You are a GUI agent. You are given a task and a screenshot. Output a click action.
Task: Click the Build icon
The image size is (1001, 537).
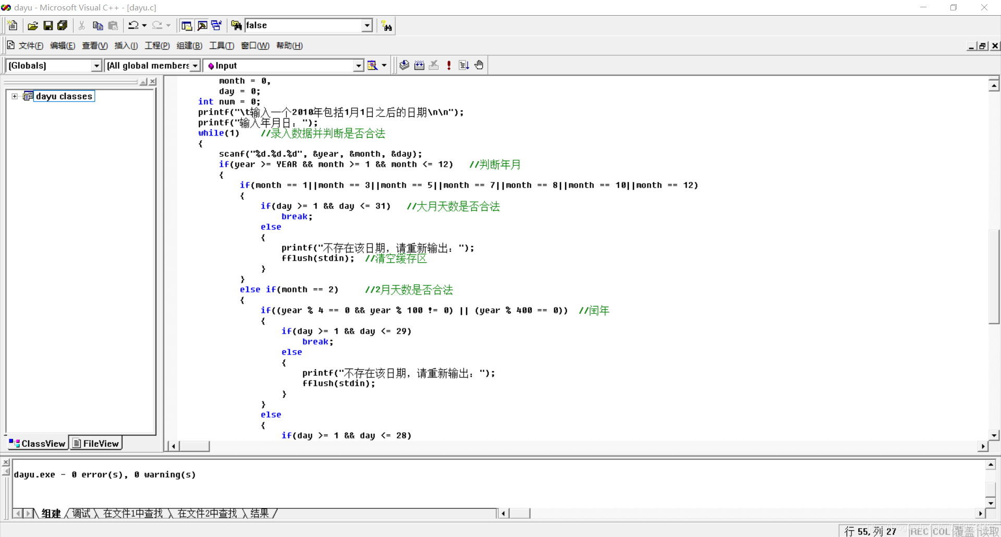(419, 65)
